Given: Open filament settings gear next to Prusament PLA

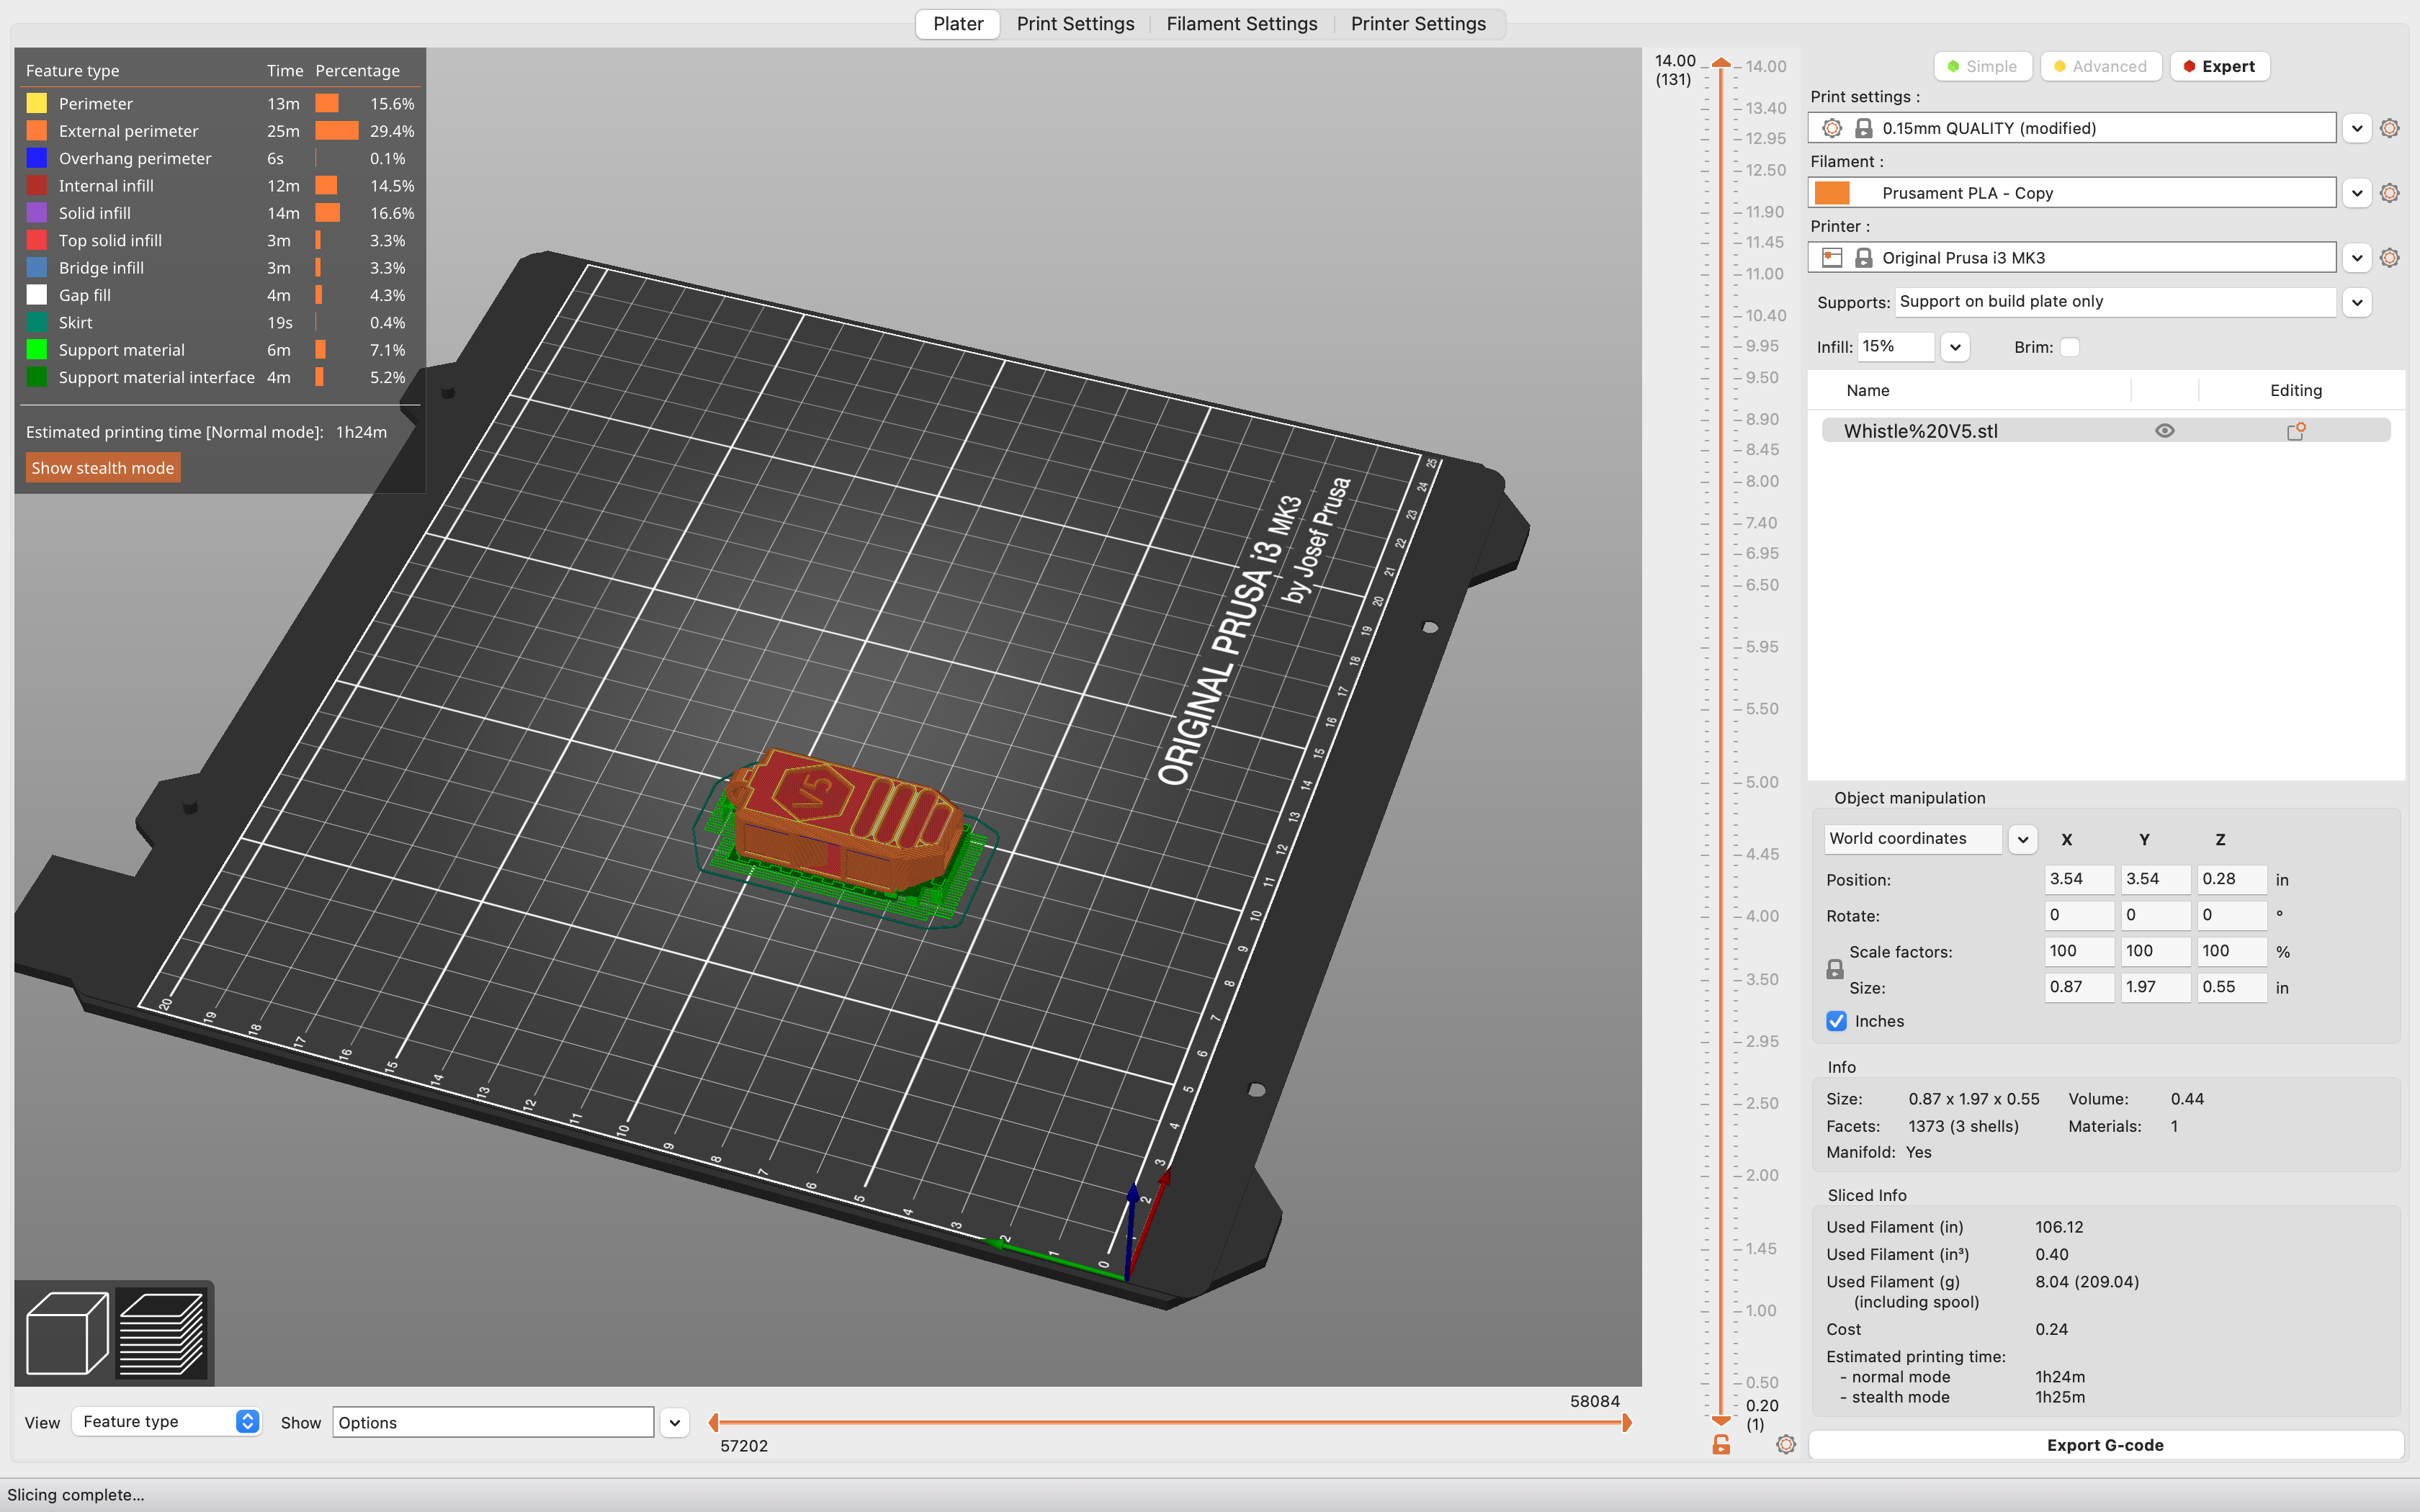Looking at the screenshot, I should (x=2389, y=193).
